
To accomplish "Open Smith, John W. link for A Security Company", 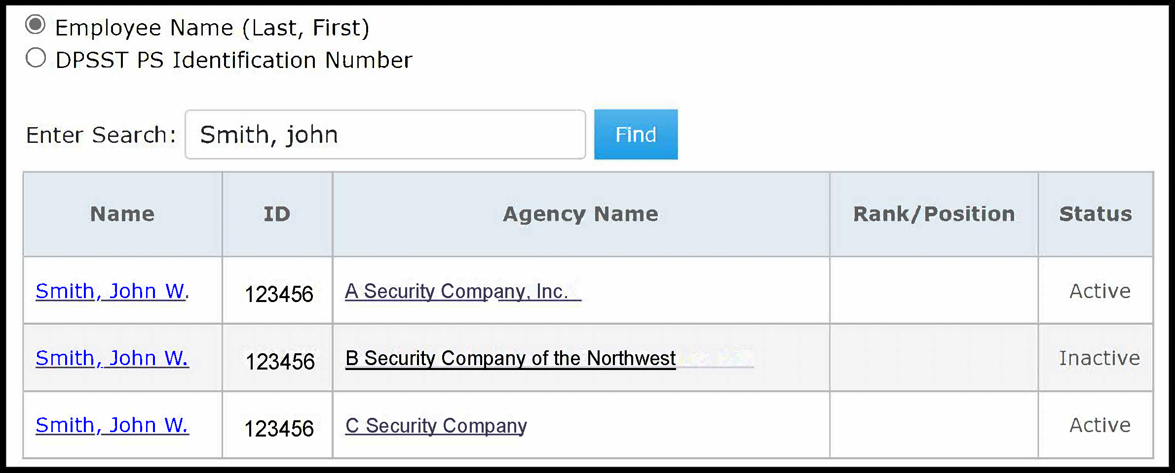I will [x=112, y=291].
